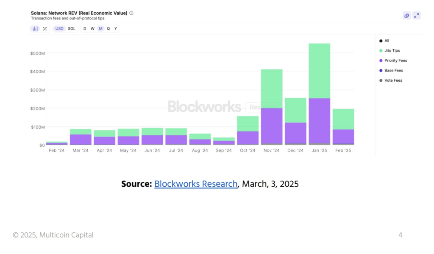Open the Blockworks Research source link
Image resolution: width=434 pixels, height=254 pixels.
(196, 184)
